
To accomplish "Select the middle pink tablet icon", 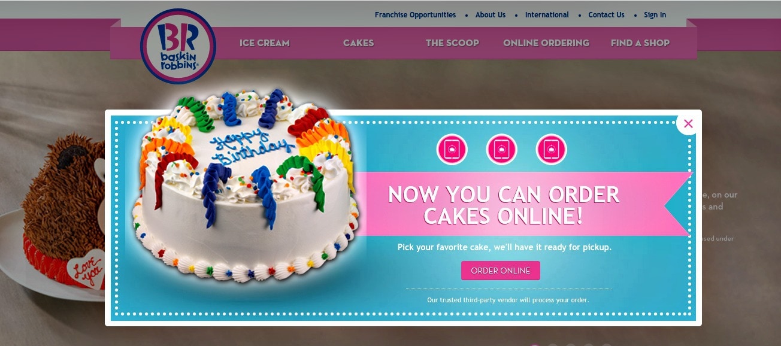I will [x=501, y=150].
